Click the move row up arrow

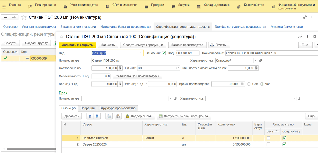[x=90, y=116]
